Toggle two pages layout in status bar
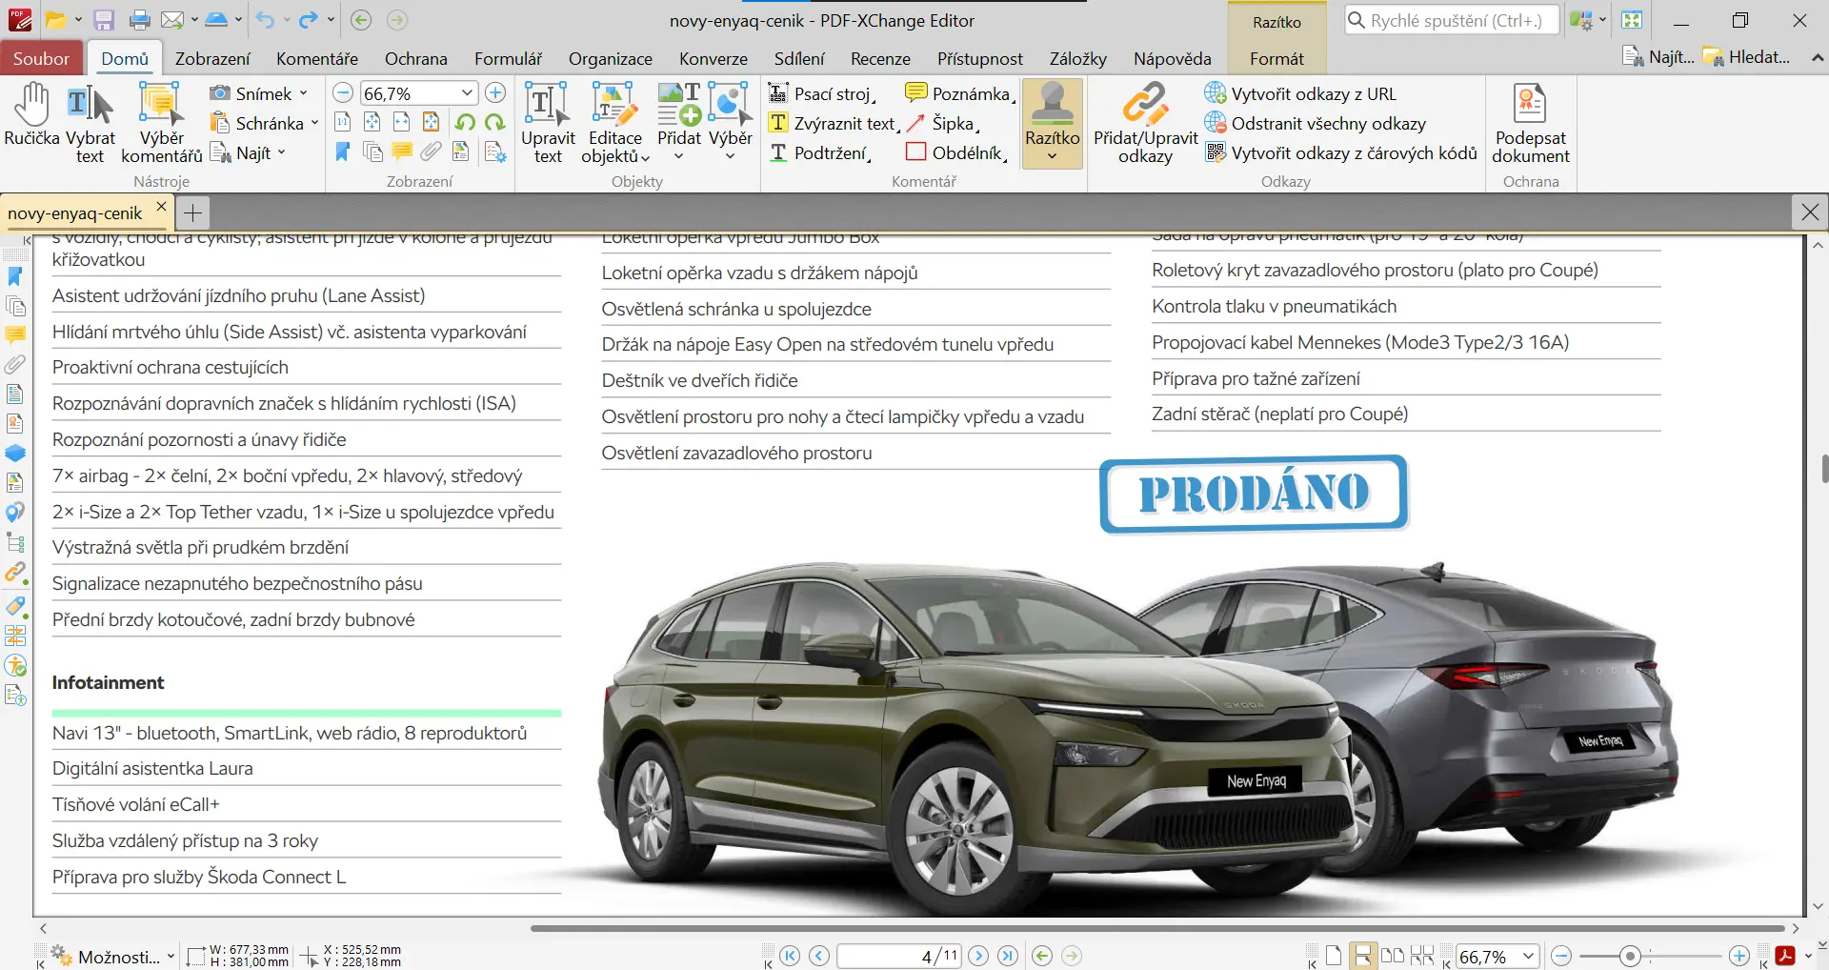1829x970 pixels. coord(1393,956)
